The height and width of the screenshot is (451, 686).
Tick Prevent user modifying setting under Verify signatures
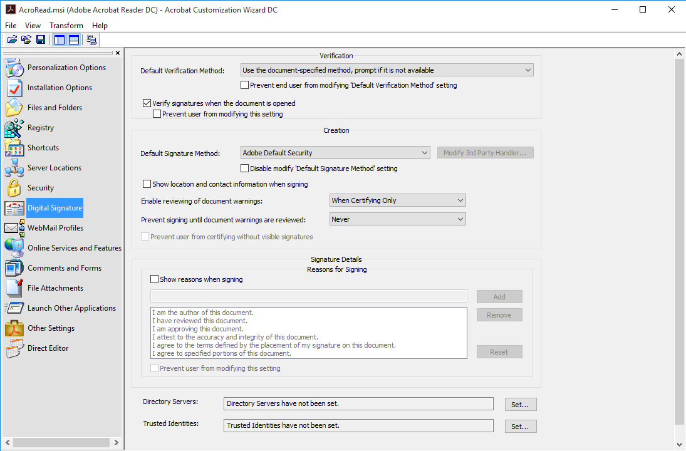pos(157,114)
